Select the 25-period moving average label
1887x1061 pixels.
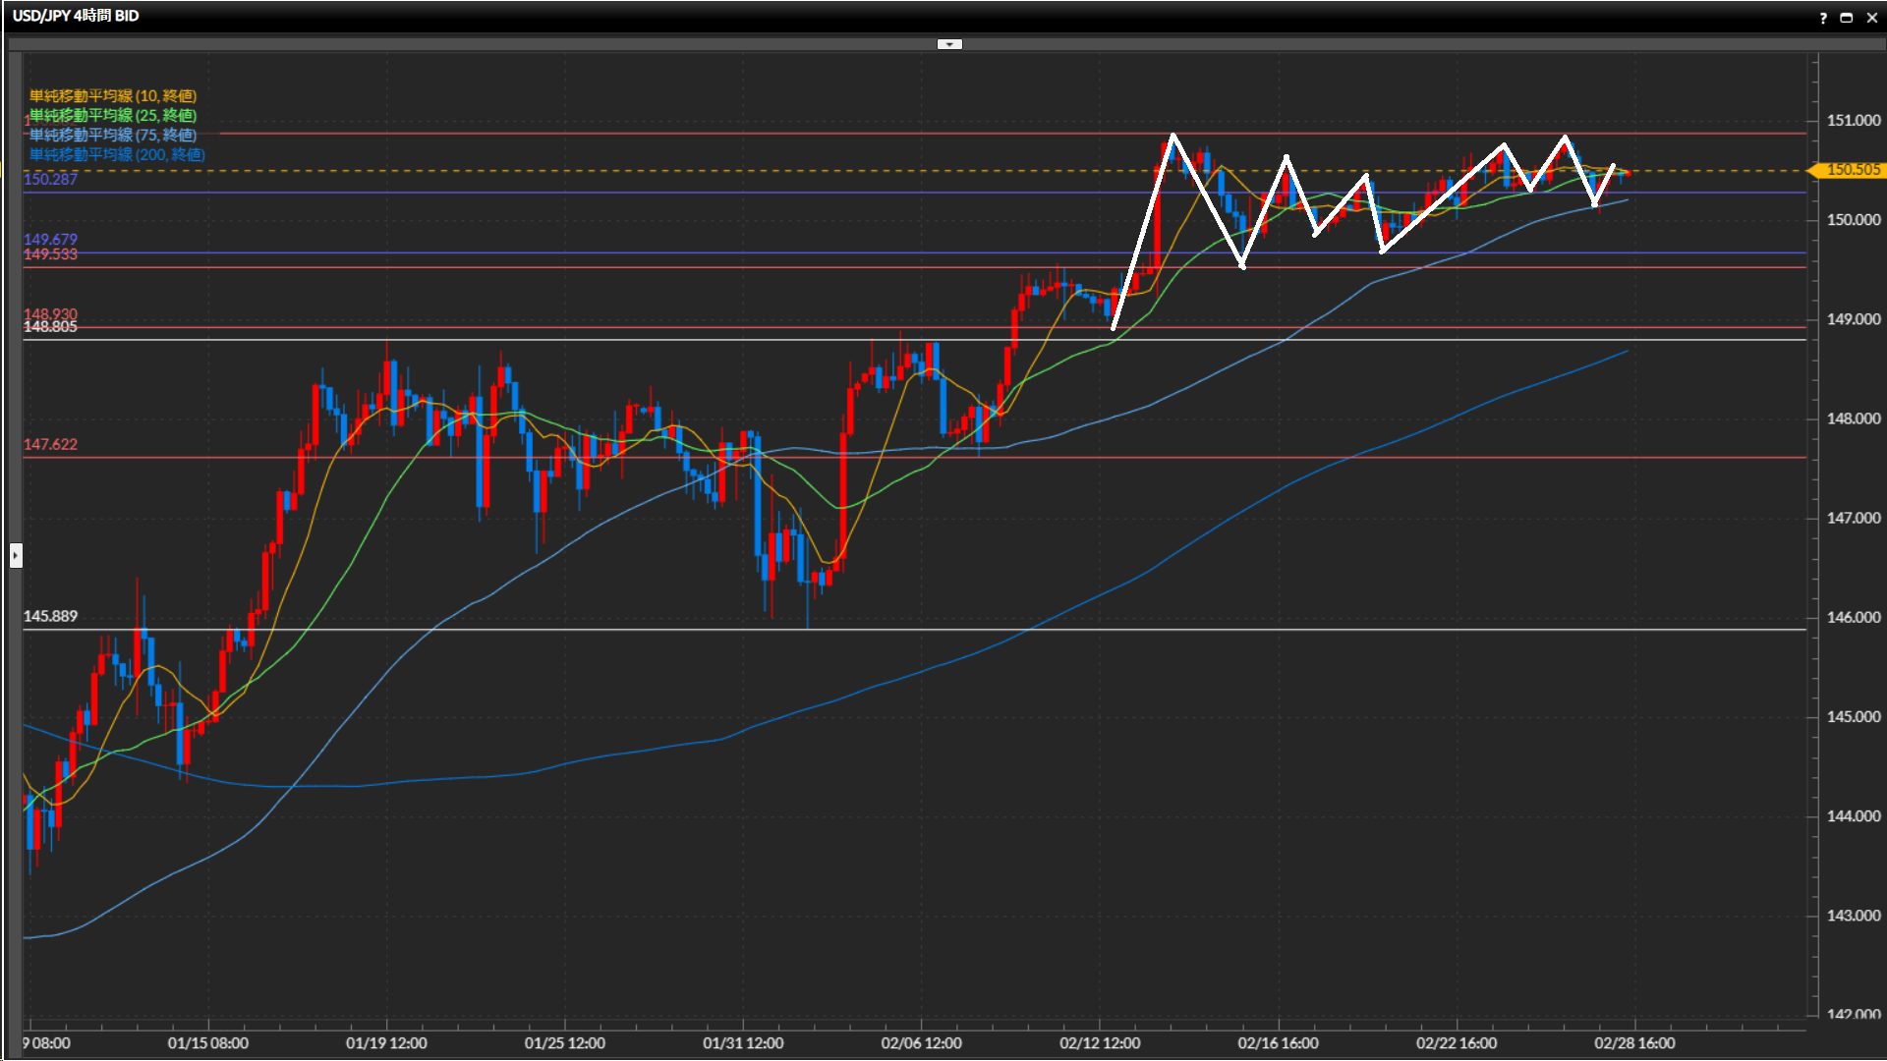coord(113,115)
